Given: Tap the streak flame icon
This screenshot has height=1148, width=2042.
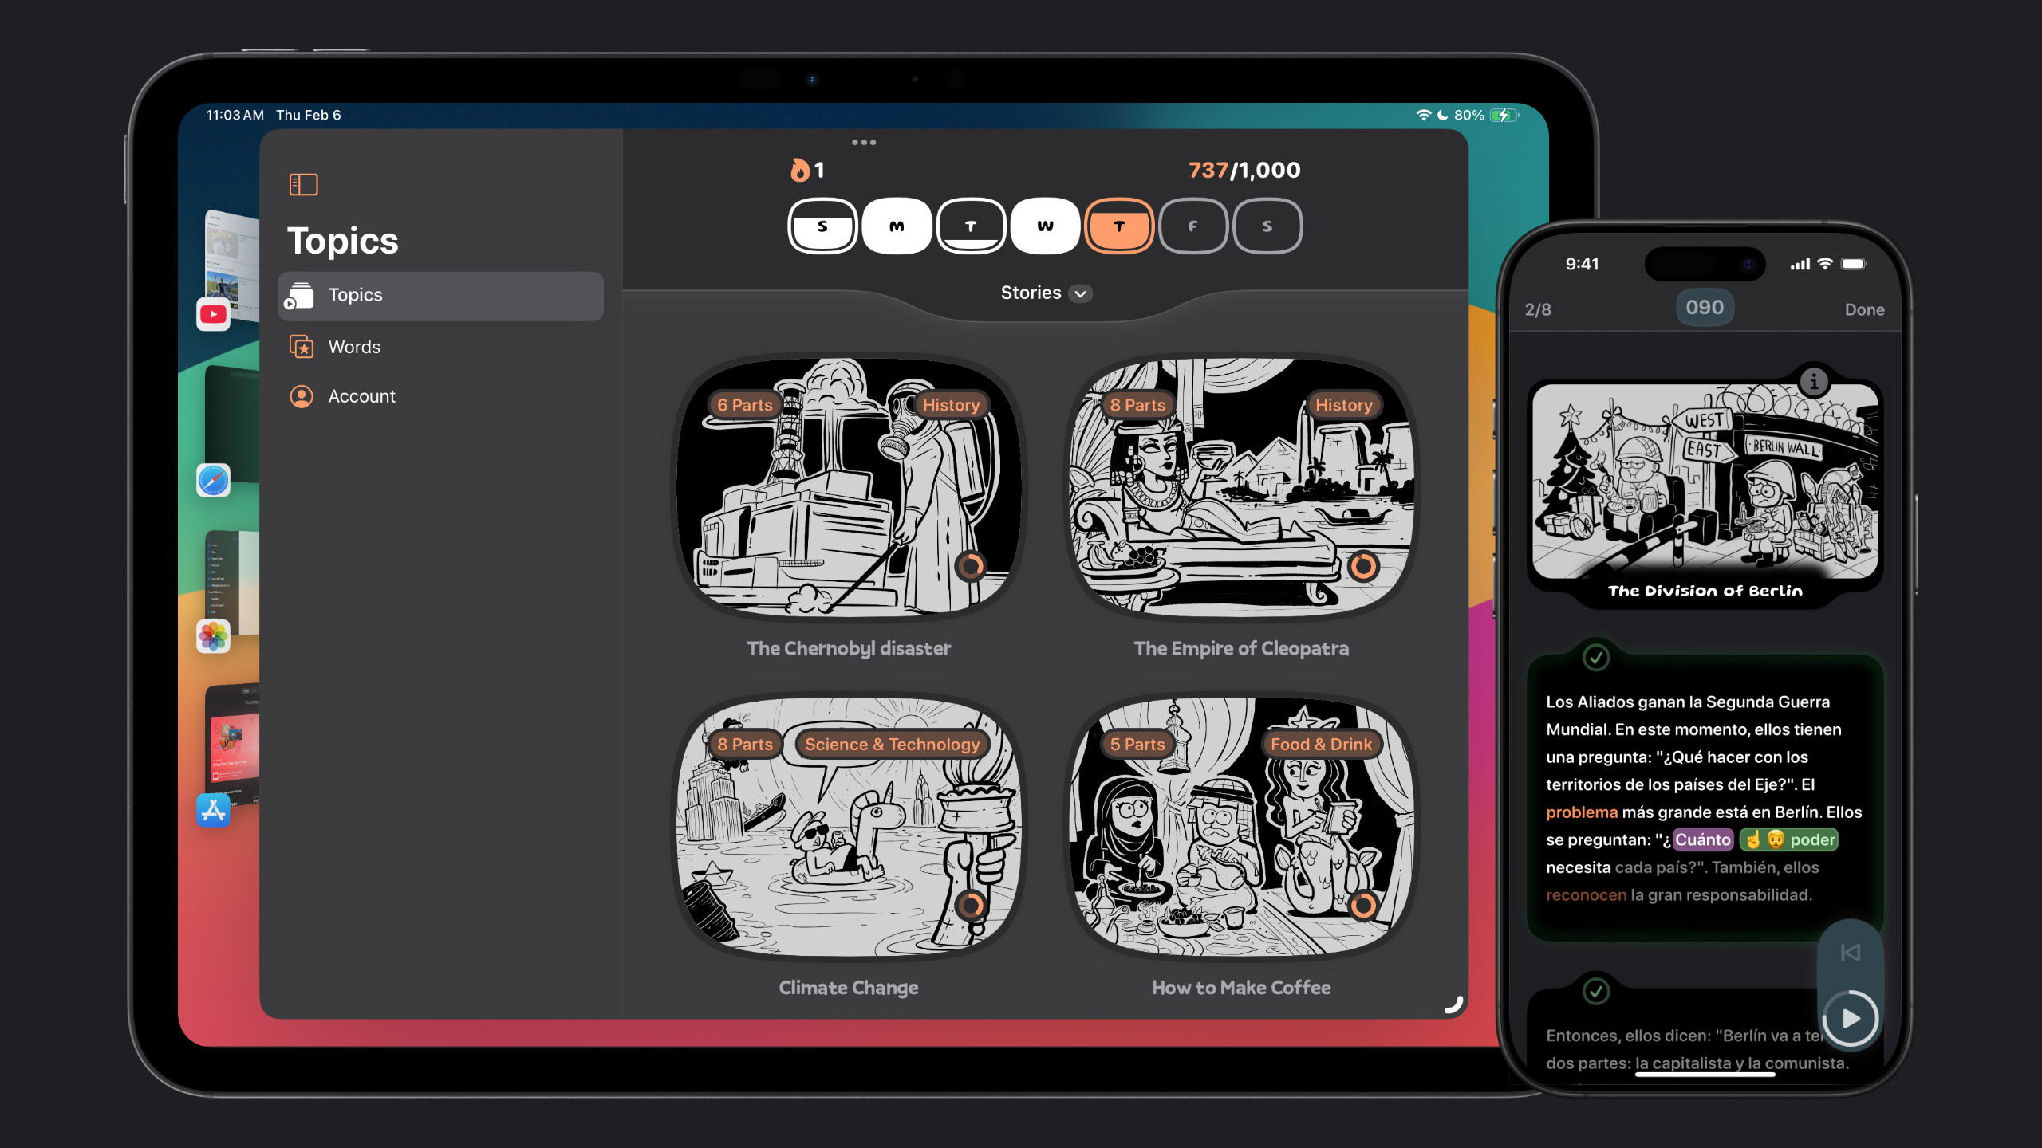Looking at the screenshot, I should 798,170.
